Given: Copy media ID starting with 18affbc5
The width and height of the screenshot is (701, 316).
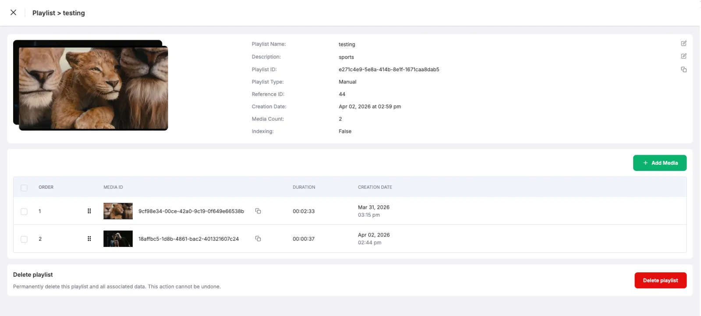Looking at the screenshot, I should click(x=258, y=239).
